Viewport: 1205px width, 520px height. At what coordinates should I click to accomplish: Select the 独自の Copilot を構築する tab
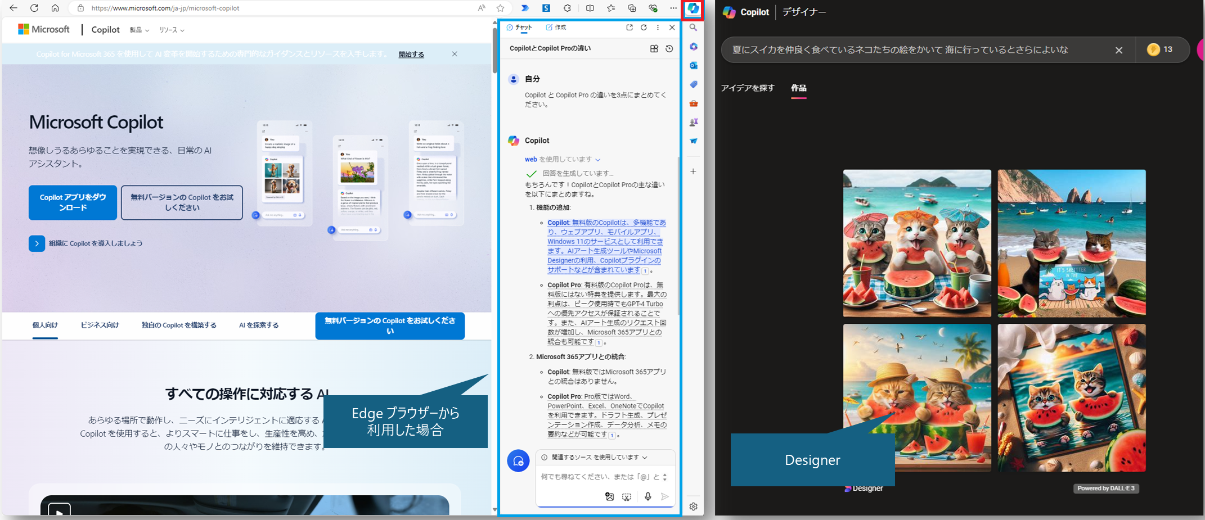179,325
